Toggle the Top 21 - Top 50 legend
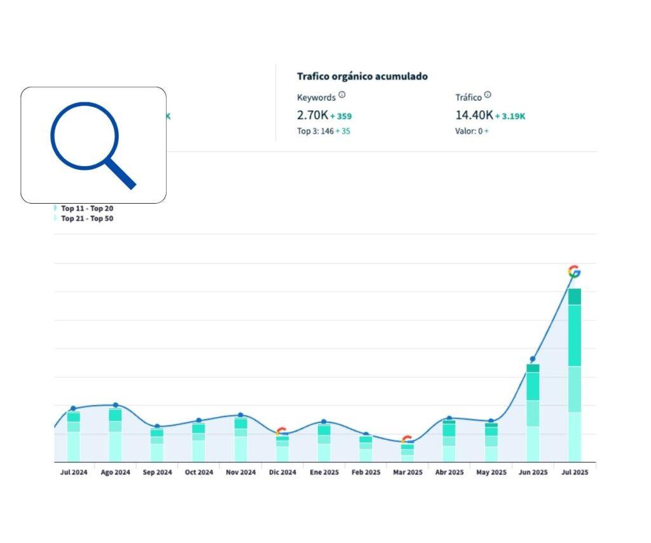This screenshot has height=543, width=651. [86, 218]
